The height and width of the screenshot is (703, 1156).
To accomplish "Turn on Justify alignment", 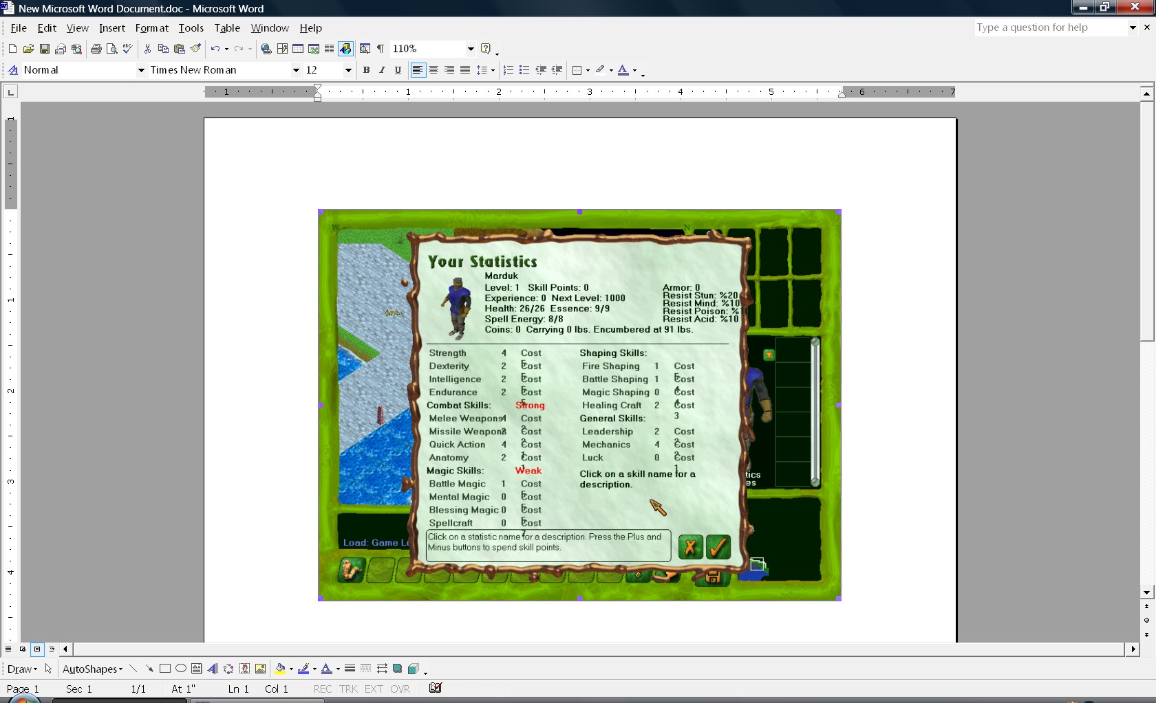I will pos(465,70).
